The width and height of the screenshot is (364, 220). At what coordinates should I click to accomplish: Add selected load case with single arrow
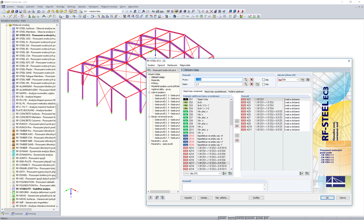(237, 121)
